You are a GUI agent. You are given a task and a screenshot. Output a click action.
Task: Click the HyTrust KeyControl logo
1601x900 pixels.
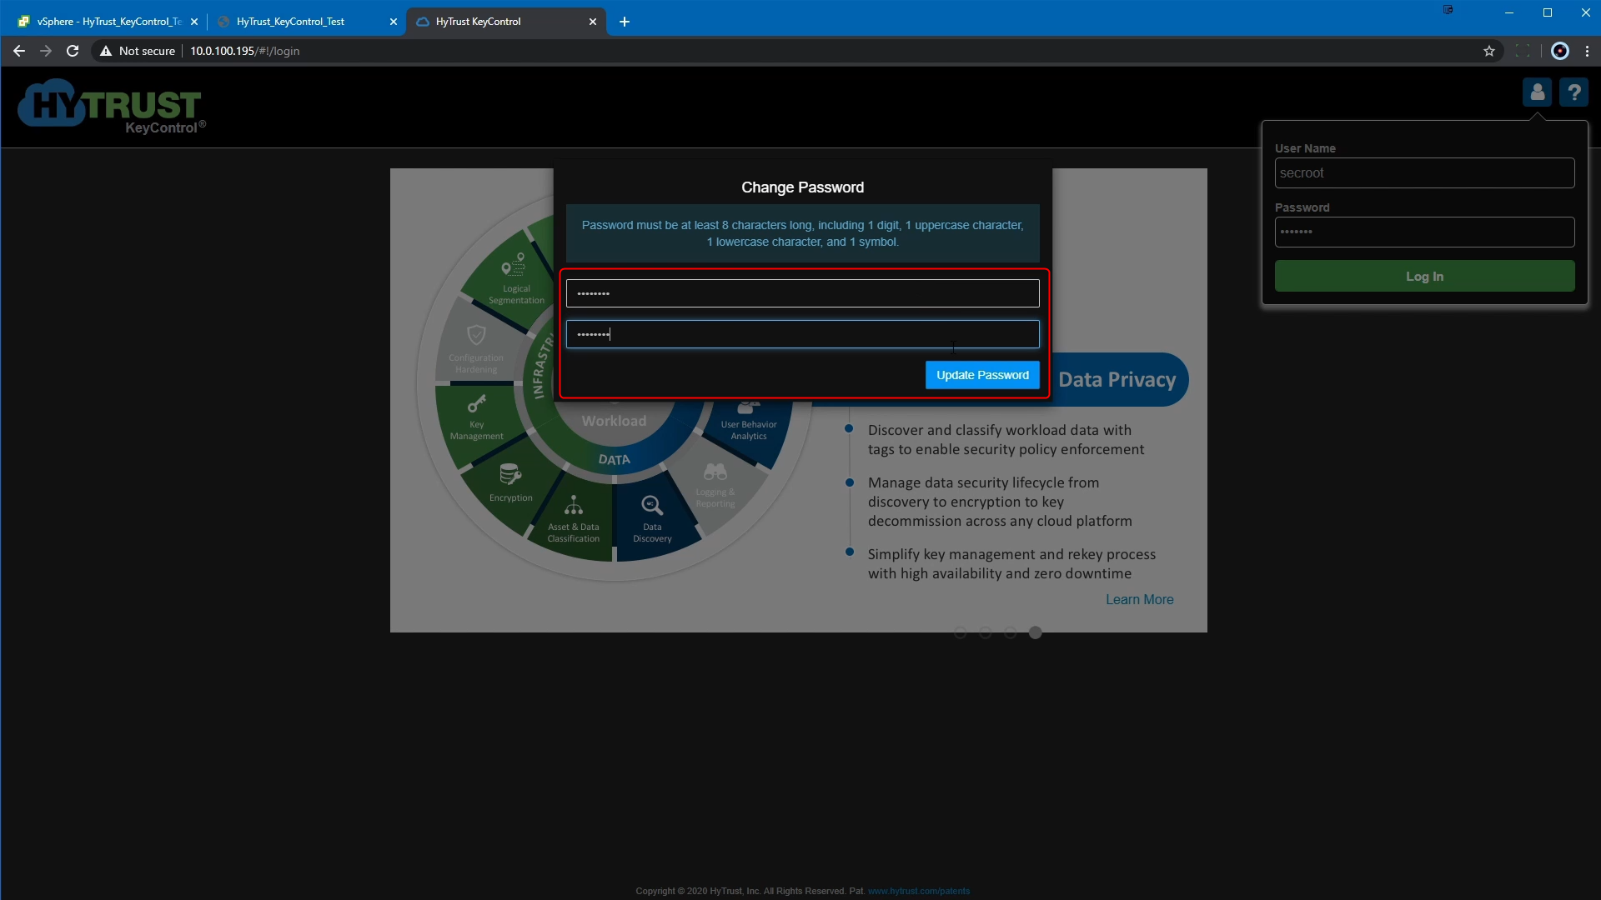tap(111, 106)
